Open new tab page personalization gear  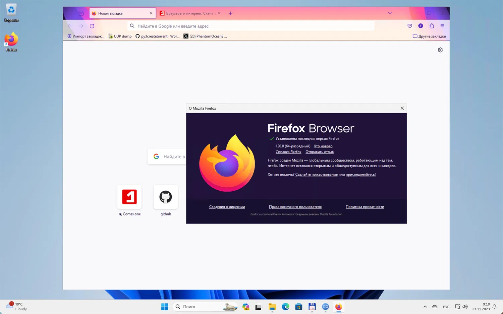click(440, 50)
